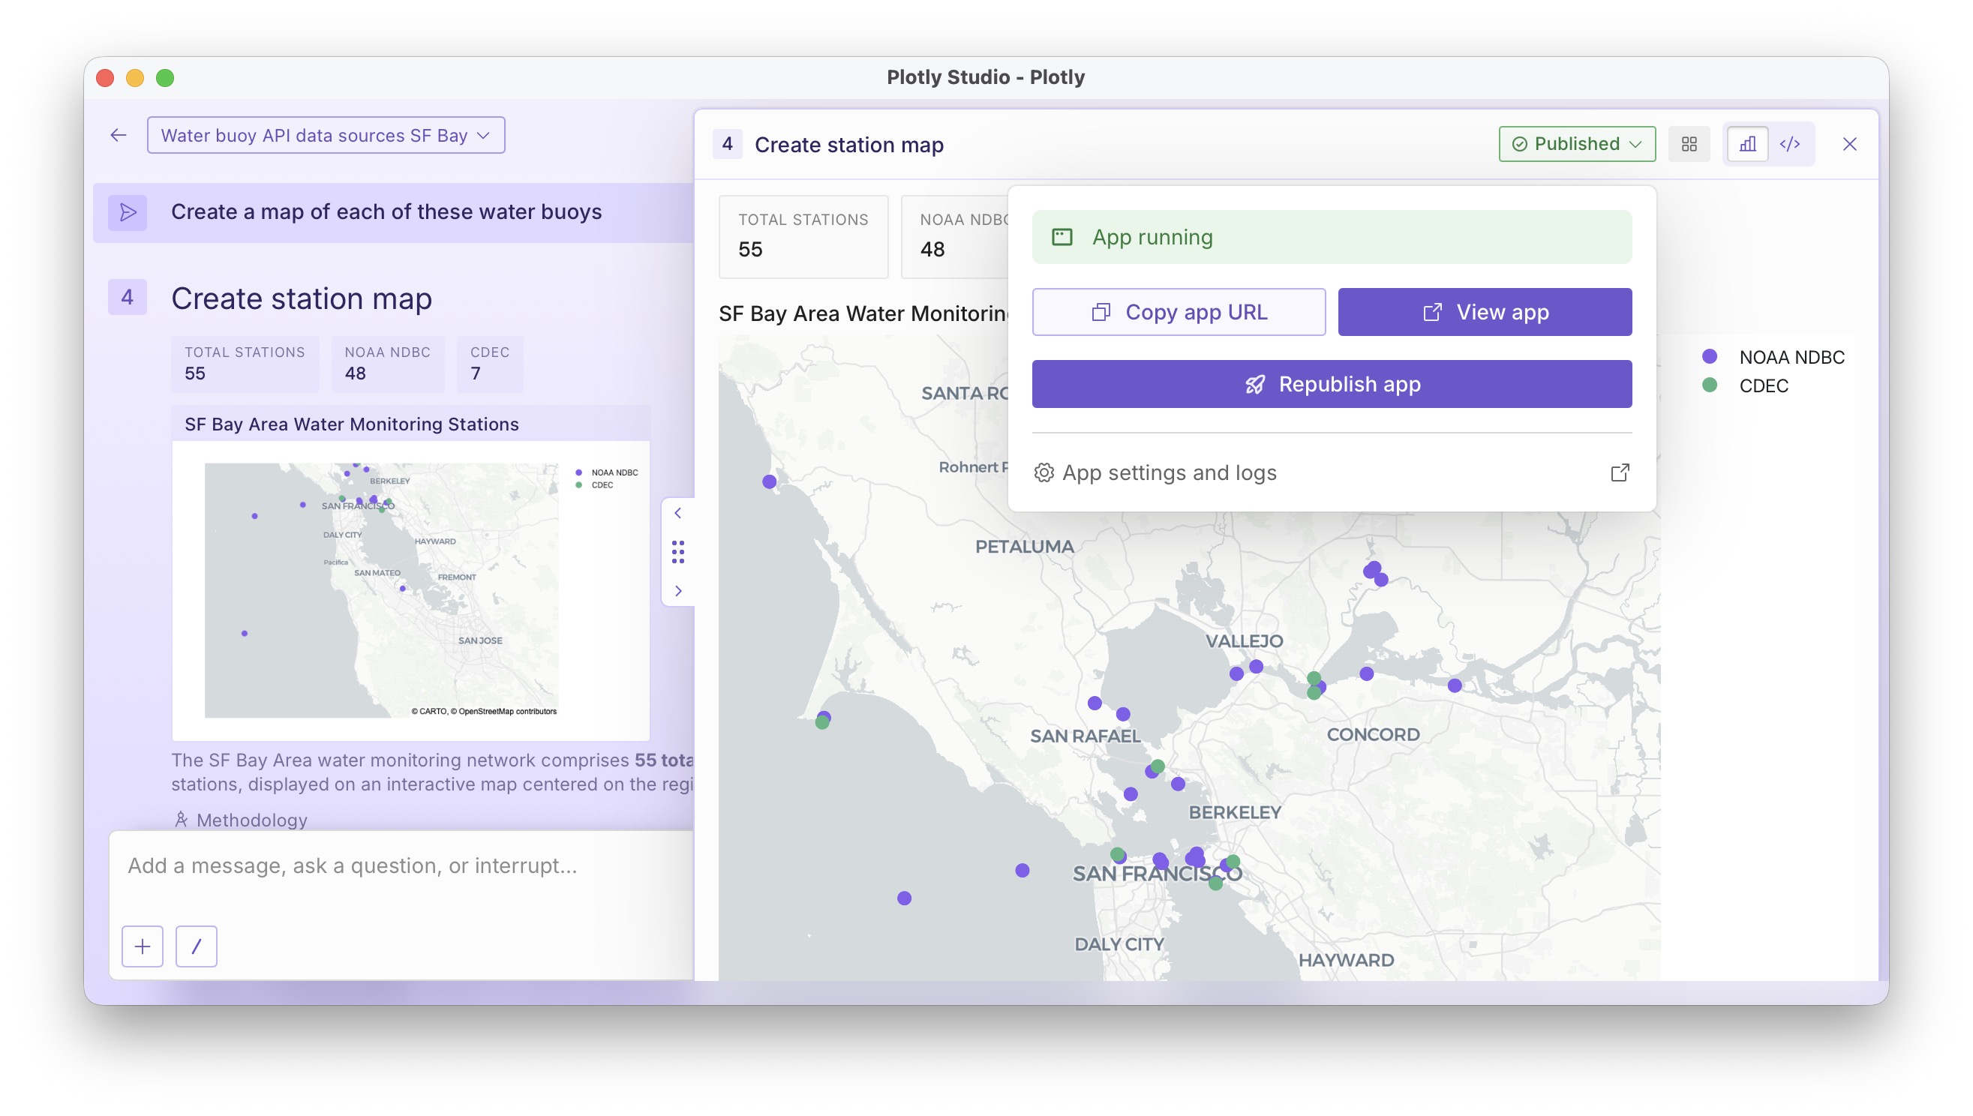This screenshot has width=1973, height=1116.
Task: Click the App running status banner
Action: 1332,238
